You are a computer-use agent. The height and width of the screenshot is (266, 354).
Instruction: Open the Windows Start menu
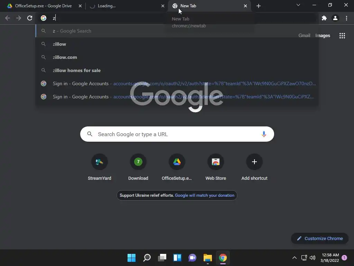point(131,258)
